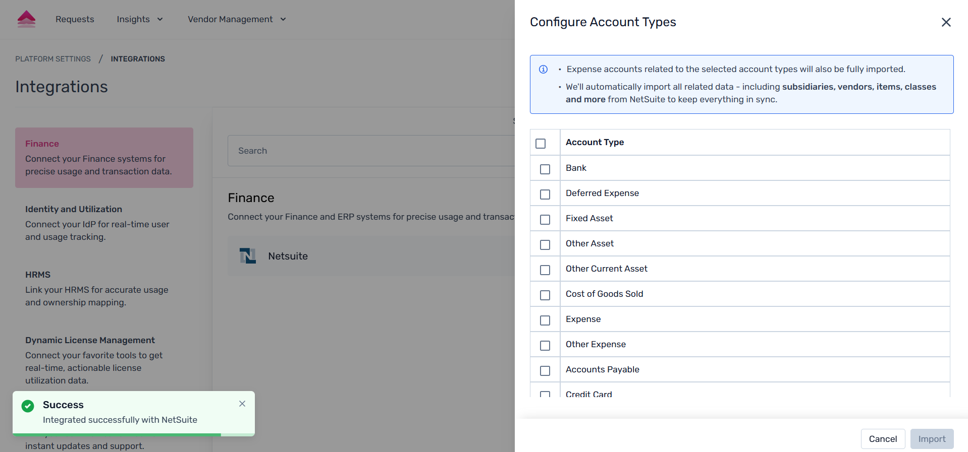Image resolution: width=968 pixels, height=452 pixels.
Task: Click the NetSuite logo icon
Action: point(248,256)
